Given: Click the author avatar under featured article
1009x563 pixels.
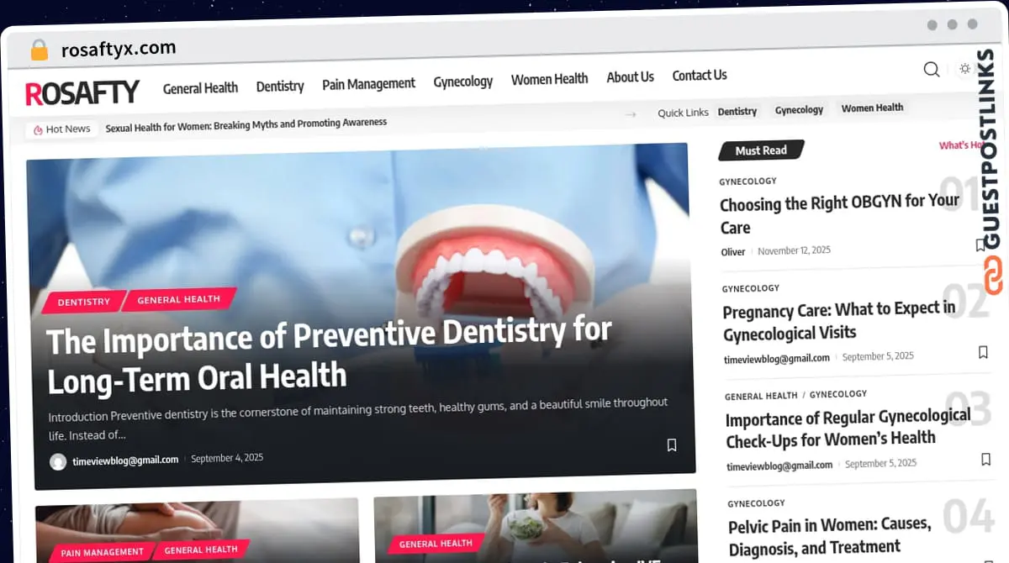Looking at the screenshot, I should click(58, 461).
